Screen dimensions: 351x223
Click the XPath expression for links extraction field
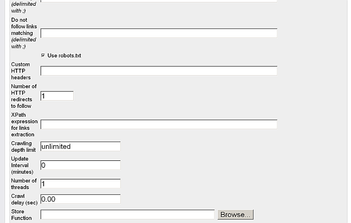tap(159, 125)
